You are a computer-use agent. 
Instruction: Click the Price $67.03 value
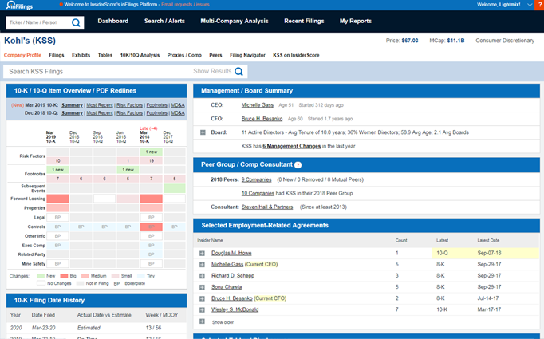(410, 41)
